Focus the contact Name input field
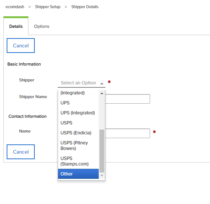The width and height of the screenshot is (210, 204). coord(128,133)
